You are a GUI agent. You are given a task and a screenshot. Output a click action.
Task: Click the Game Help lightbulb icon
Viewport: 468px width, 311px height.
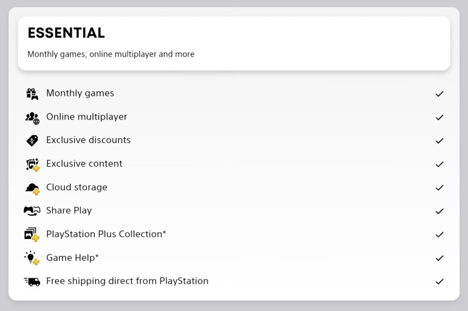(x=32, y=258)
